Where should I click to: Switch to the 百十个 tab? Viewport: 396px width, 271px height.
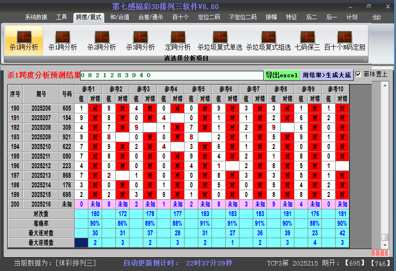point(180,17)
